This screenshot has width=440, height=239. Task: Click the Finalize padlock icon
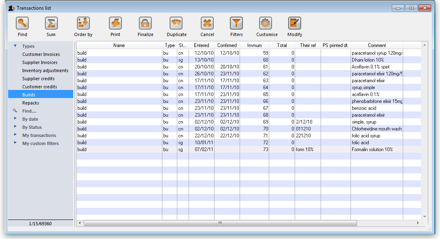point(145,23)
